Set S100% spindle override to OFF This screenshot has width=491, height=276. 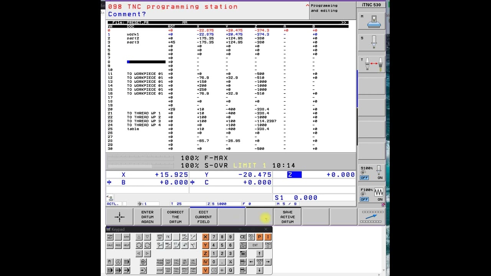[x=364, y=178]
